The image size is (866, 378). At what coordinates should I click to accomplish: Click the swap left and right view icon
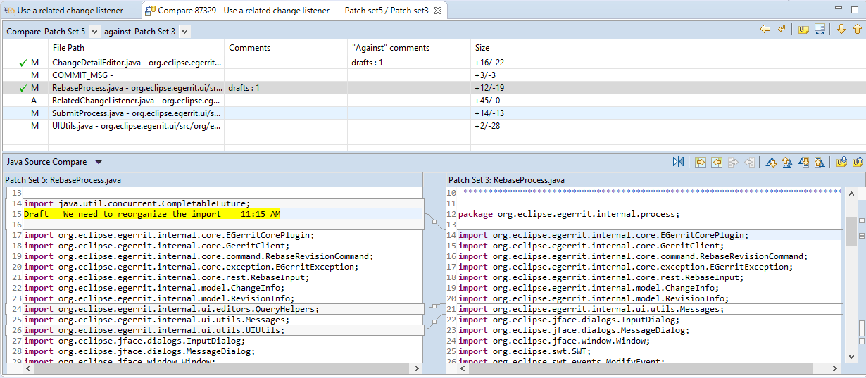678,162
